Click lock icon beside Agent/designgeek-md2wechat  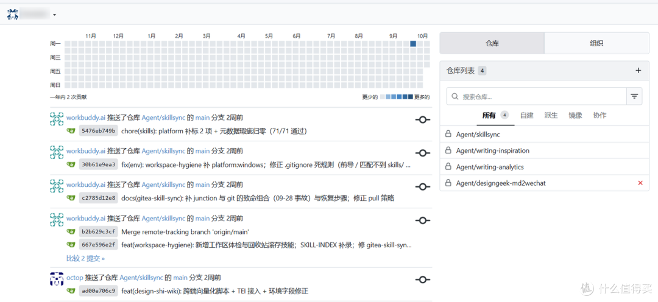448,183
